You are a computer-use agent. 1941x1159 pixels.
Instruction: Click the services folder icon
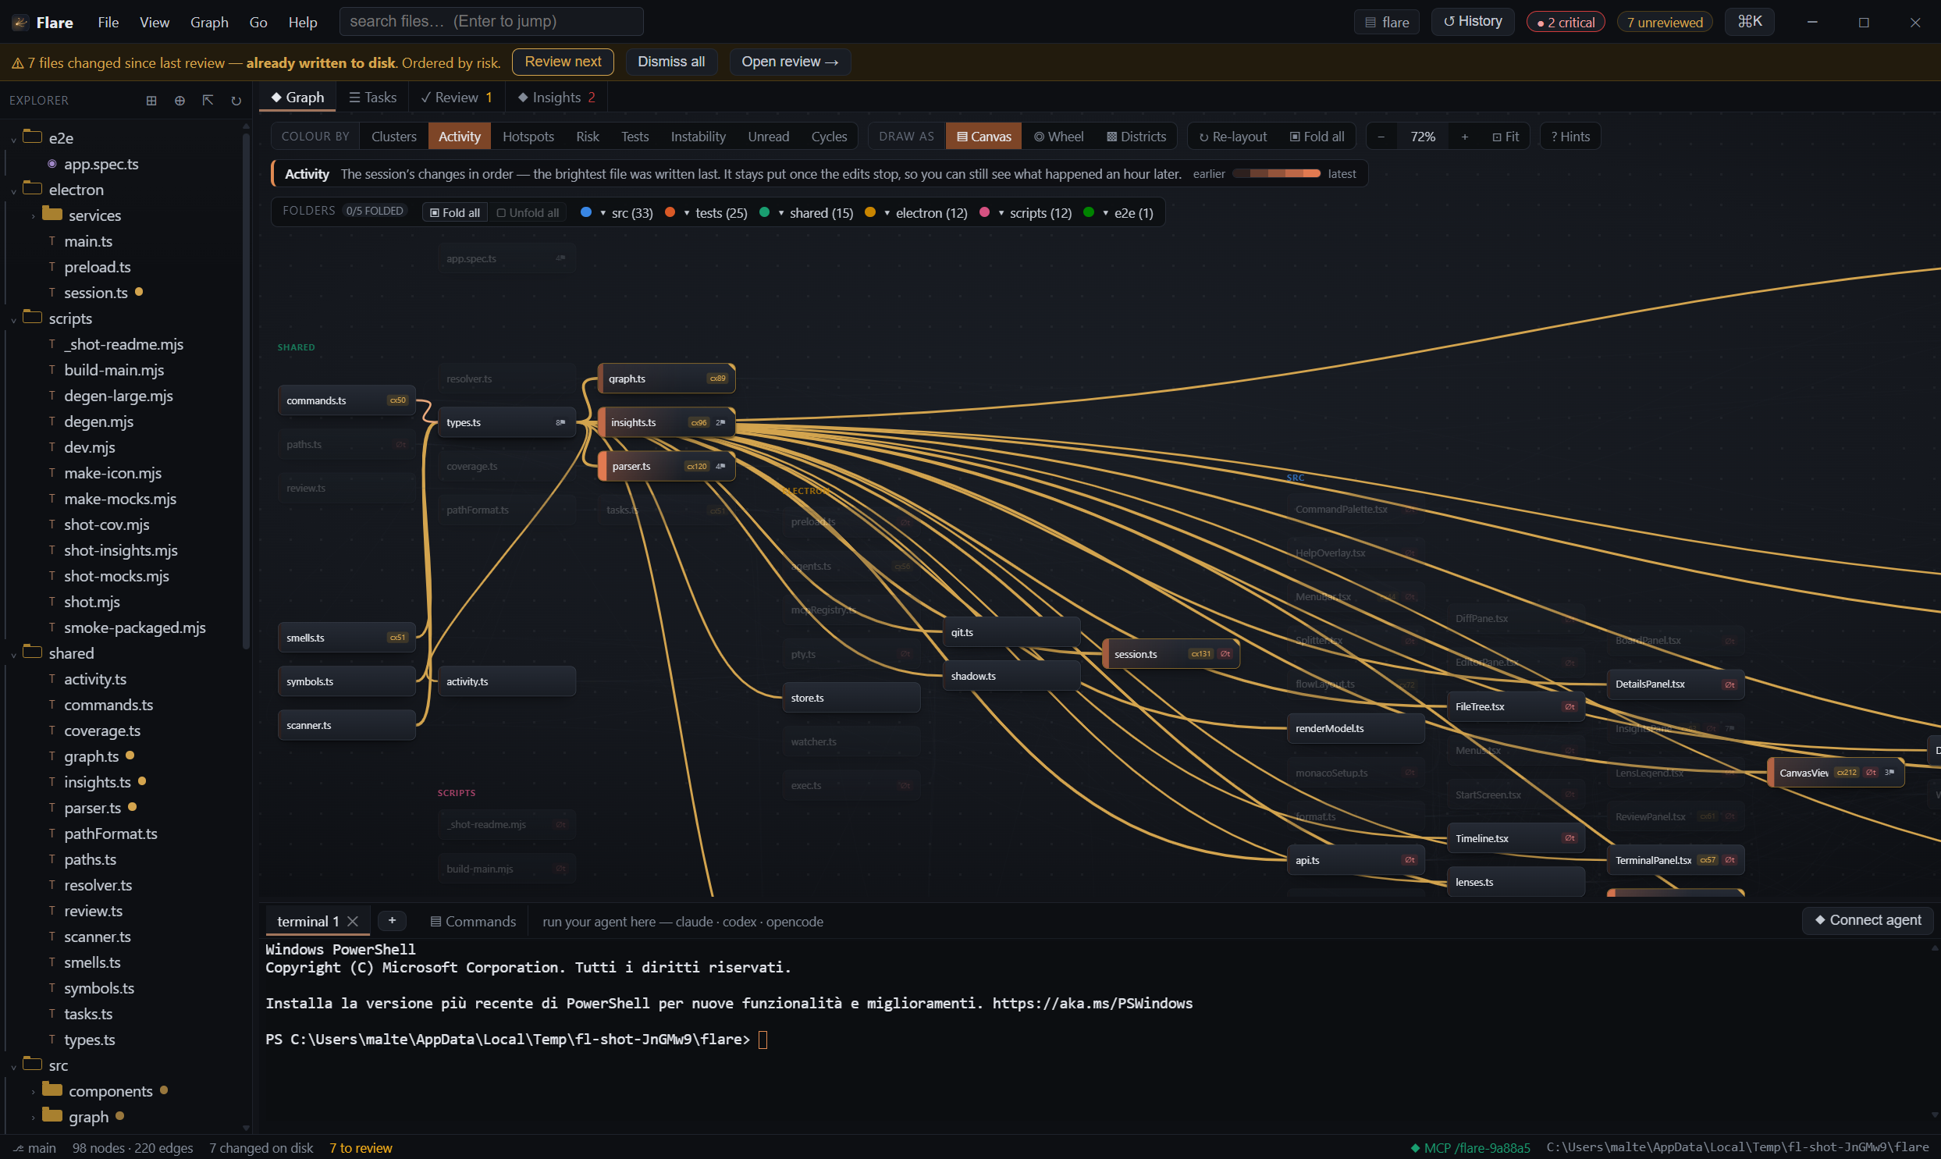[52, 214]
